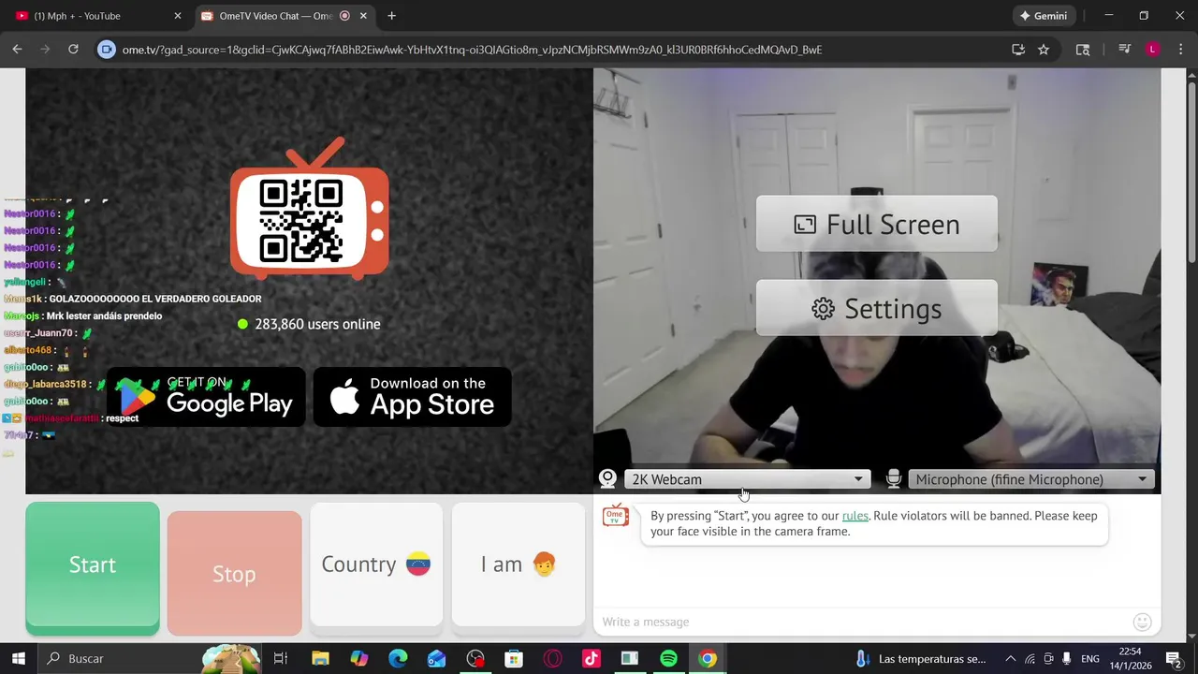Viewport: 1198px width, 674px height.
Task: Click the search-in-page lens icon on the toolbar
Action: click(x=1083, y=50)
